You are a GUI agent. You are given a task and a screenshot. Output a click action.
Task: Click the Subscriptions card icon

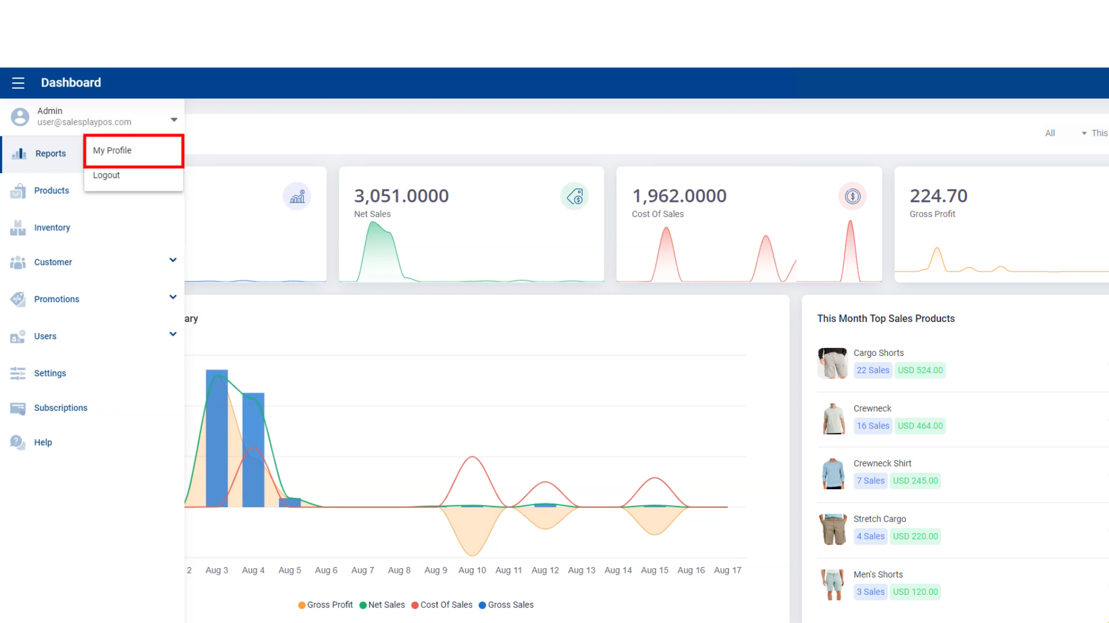pyautogui.click(x=18, y=408)
